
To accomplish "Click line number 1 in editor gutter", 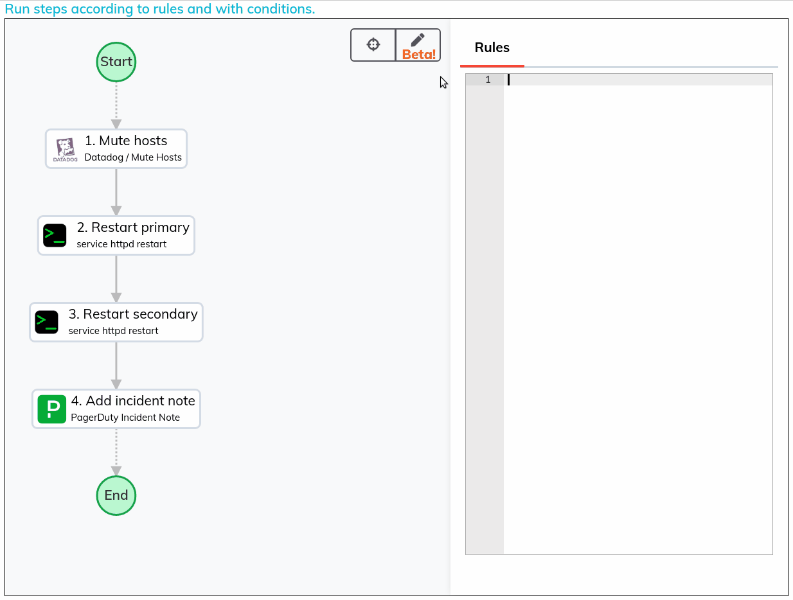I will coord(488,80).
